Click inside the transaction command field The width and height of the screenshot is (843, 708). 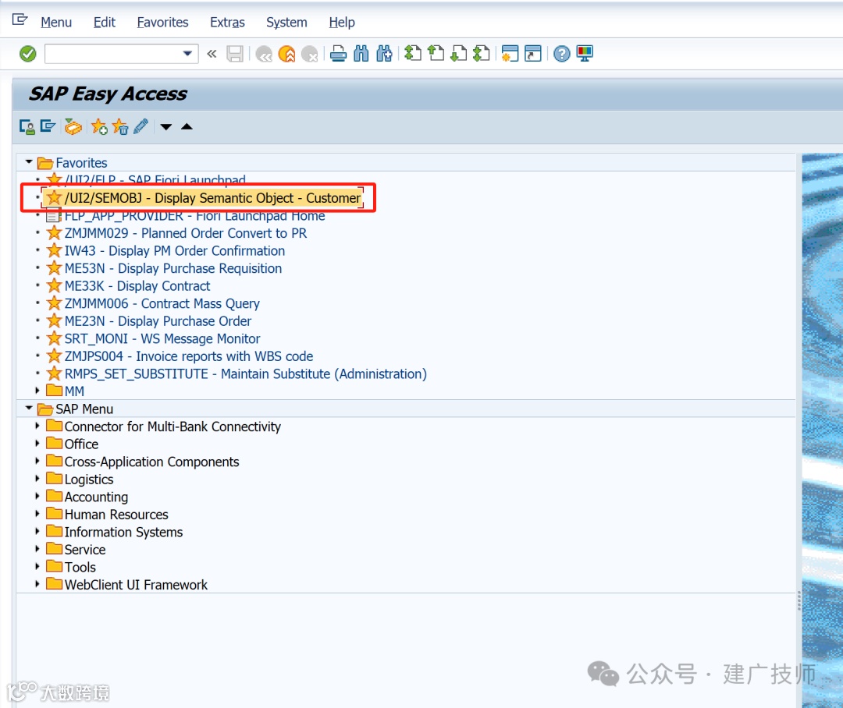tap(113, 54)
